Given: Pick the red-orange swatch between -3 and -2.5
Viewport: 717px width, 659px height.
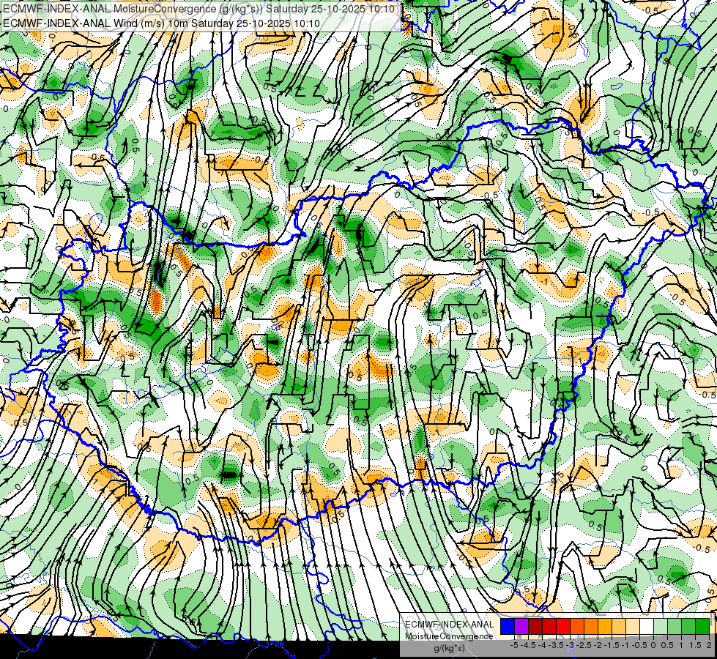Looking at the screenshot, I should point(577,627).
